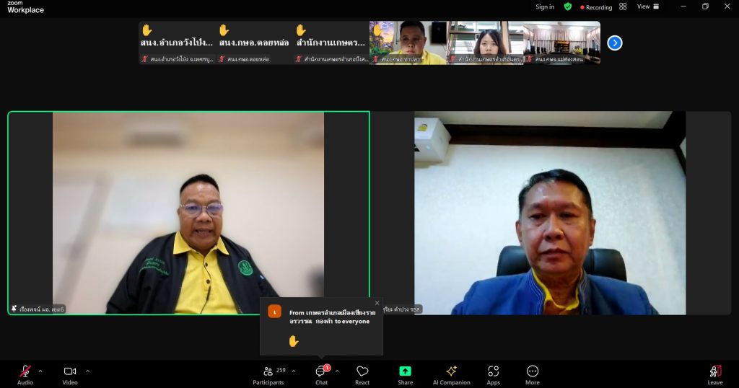Expand audio options chevron
This screenshot has width=739, height=388.
click(x=40, y=371)
